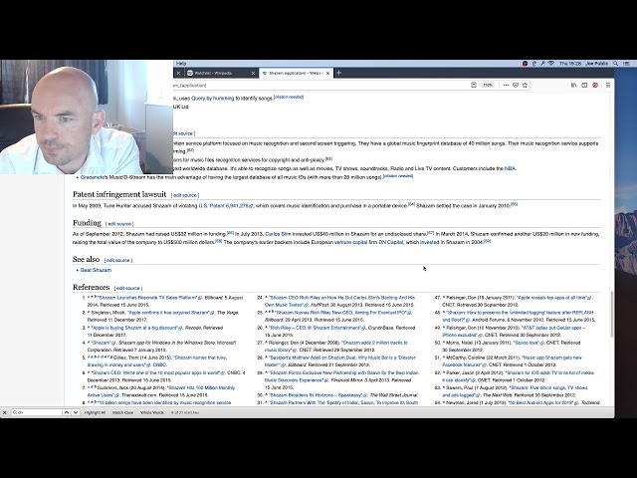Edit source of the References section

pos(128,288)
